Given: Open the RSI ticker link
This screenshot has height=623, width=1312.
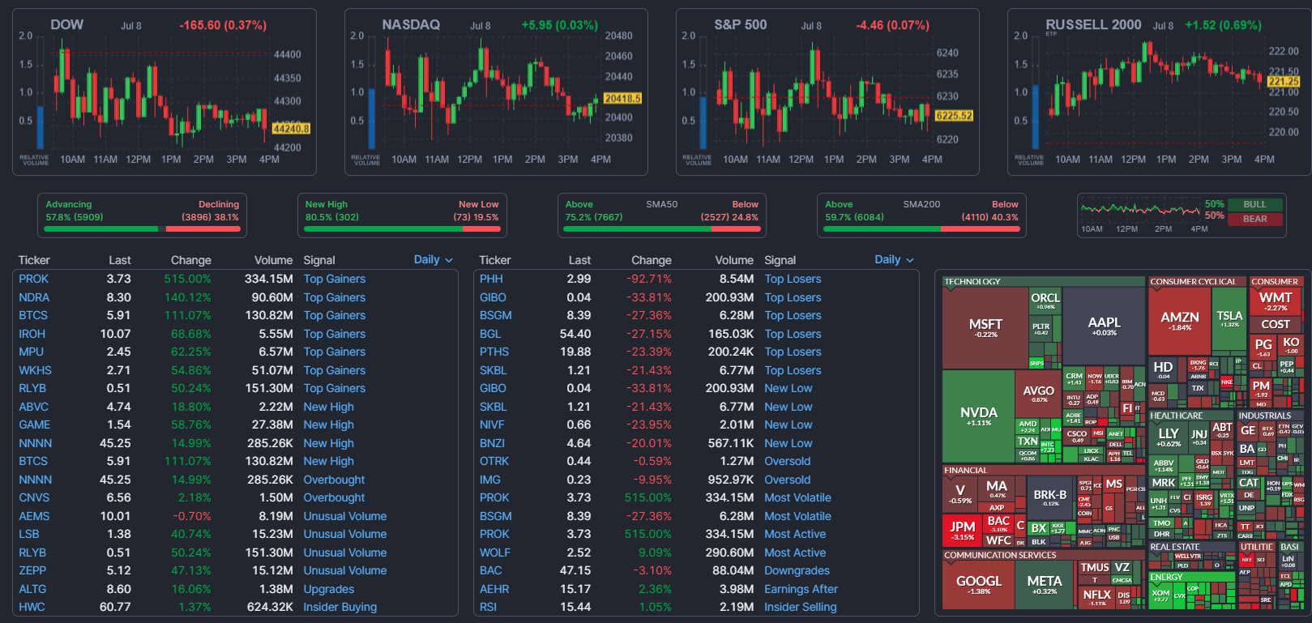Looking at the screenshot, I should coord(488,607).
